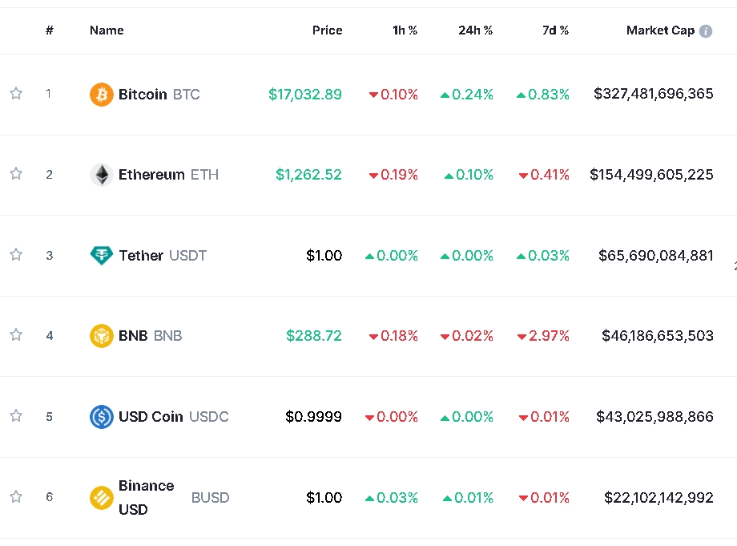Favorite BNB using the star icon
This screenshot has height=546, width=737.
coord(16,335)
